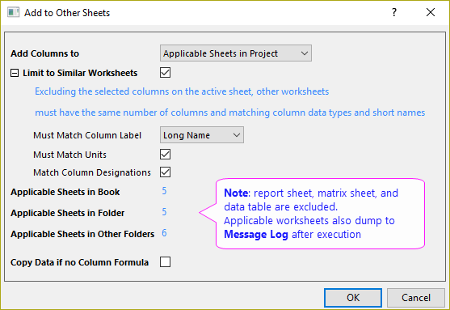
Task: Open Must Match Column Label dropdown
Action: tap(202, 135)
